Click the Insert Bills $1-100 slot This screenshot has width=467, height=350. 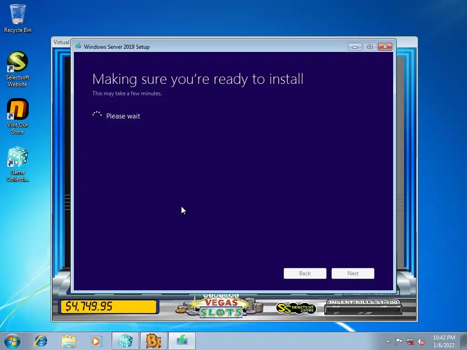tap(363, 307)
